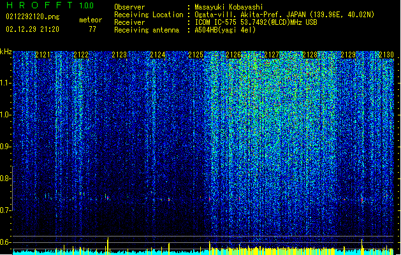Click the HROFFT 1.0.0 title text
Screen dimensions: 401x255
click(x=50, y=5)
